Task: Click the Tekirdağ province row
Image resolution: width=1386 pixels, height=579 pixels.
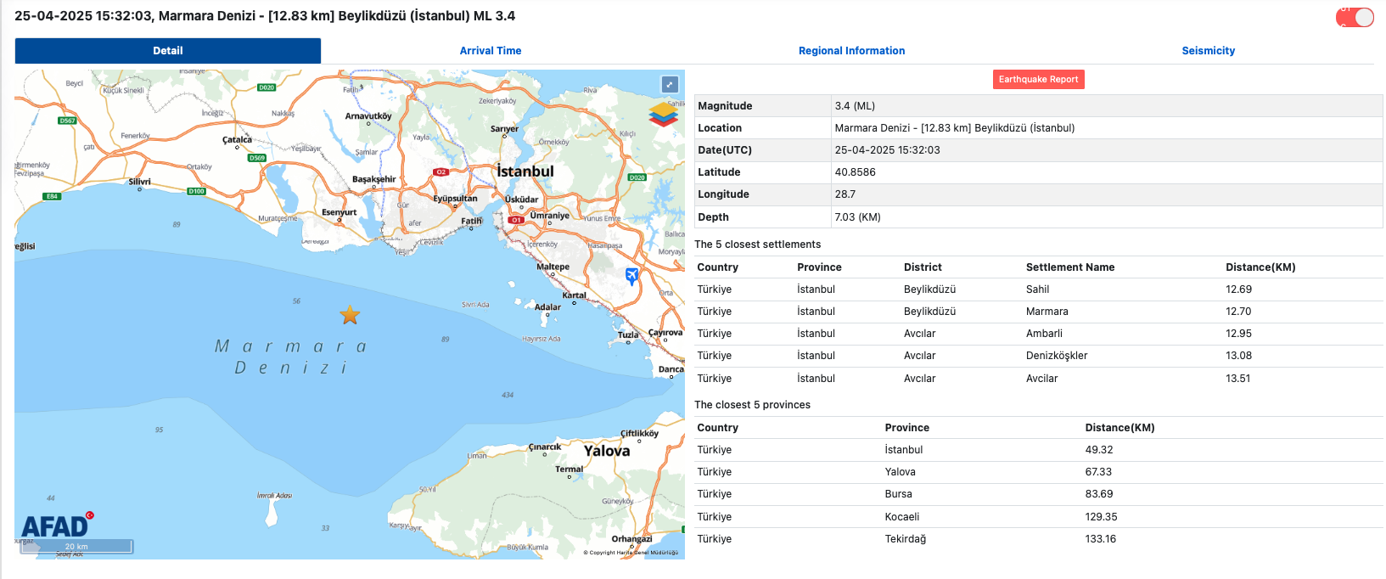Action: tap(1038, 539)
